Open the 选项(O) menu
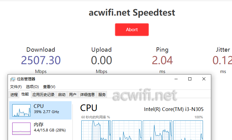Screen dimensions: 232x140 point(32,87)
